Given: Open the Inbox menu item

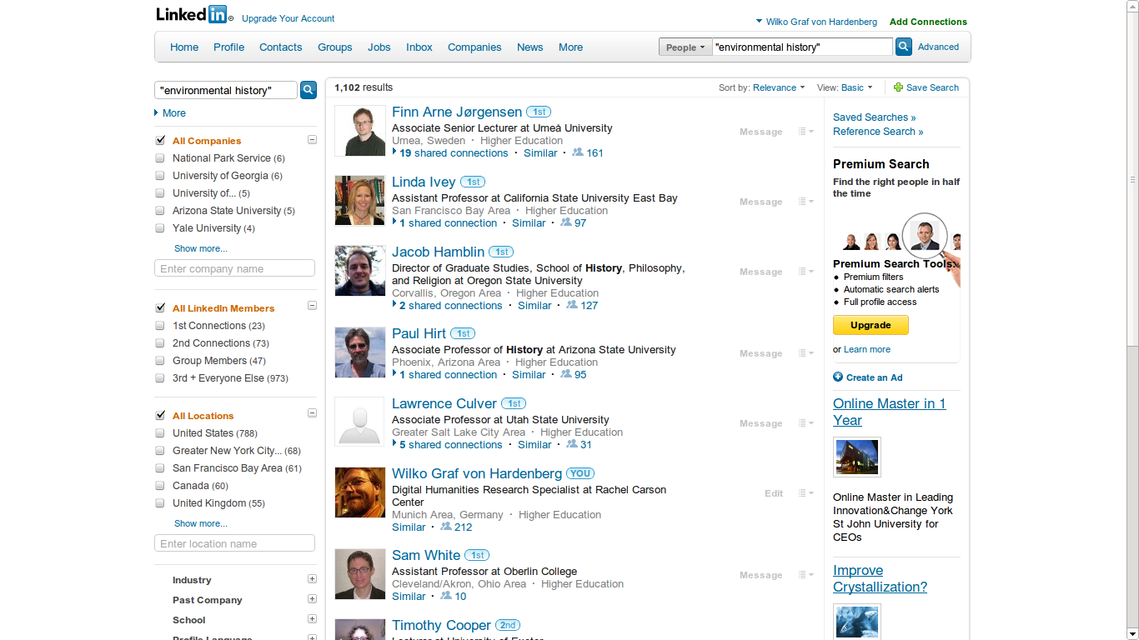Looking at the screenshot, I should pyautogui.click(x=419, y=47).
